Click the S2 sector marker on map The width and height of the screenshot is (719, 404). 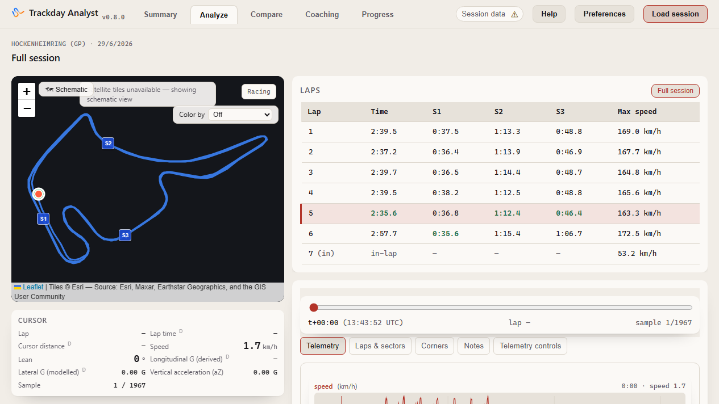(x=108, y=143)
